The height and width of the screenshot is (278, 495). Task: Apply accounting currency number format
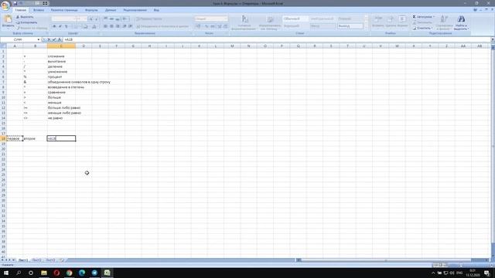point(198,26)
